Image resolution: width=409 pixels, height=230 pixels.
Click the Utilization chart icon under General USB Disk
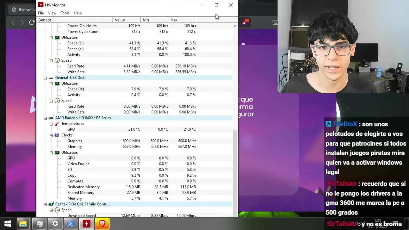pos(57,83)
